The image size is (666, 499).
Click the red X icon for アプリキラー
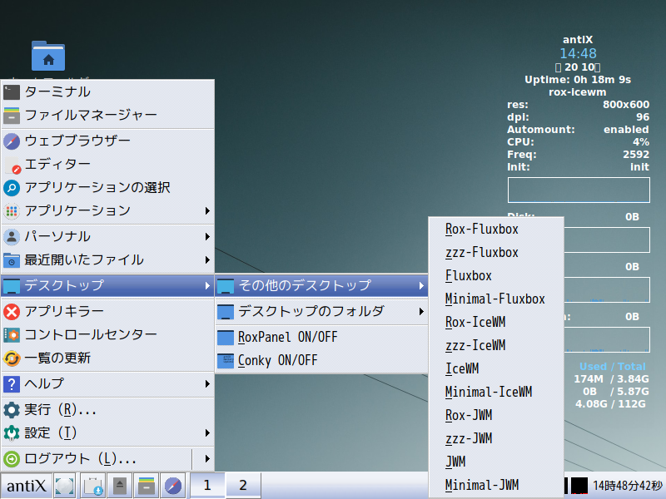pos(12,311)
